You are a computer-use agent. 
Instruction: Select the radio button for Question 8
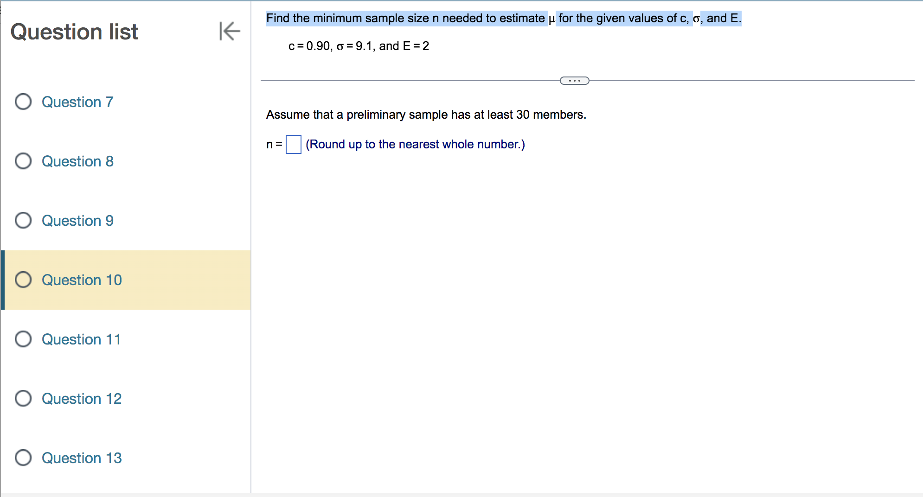tap(23, 161)
